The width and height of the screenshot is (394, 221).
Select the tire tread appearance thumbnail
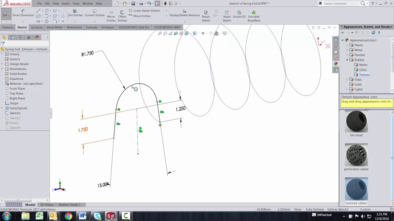[x=356, y=121]
